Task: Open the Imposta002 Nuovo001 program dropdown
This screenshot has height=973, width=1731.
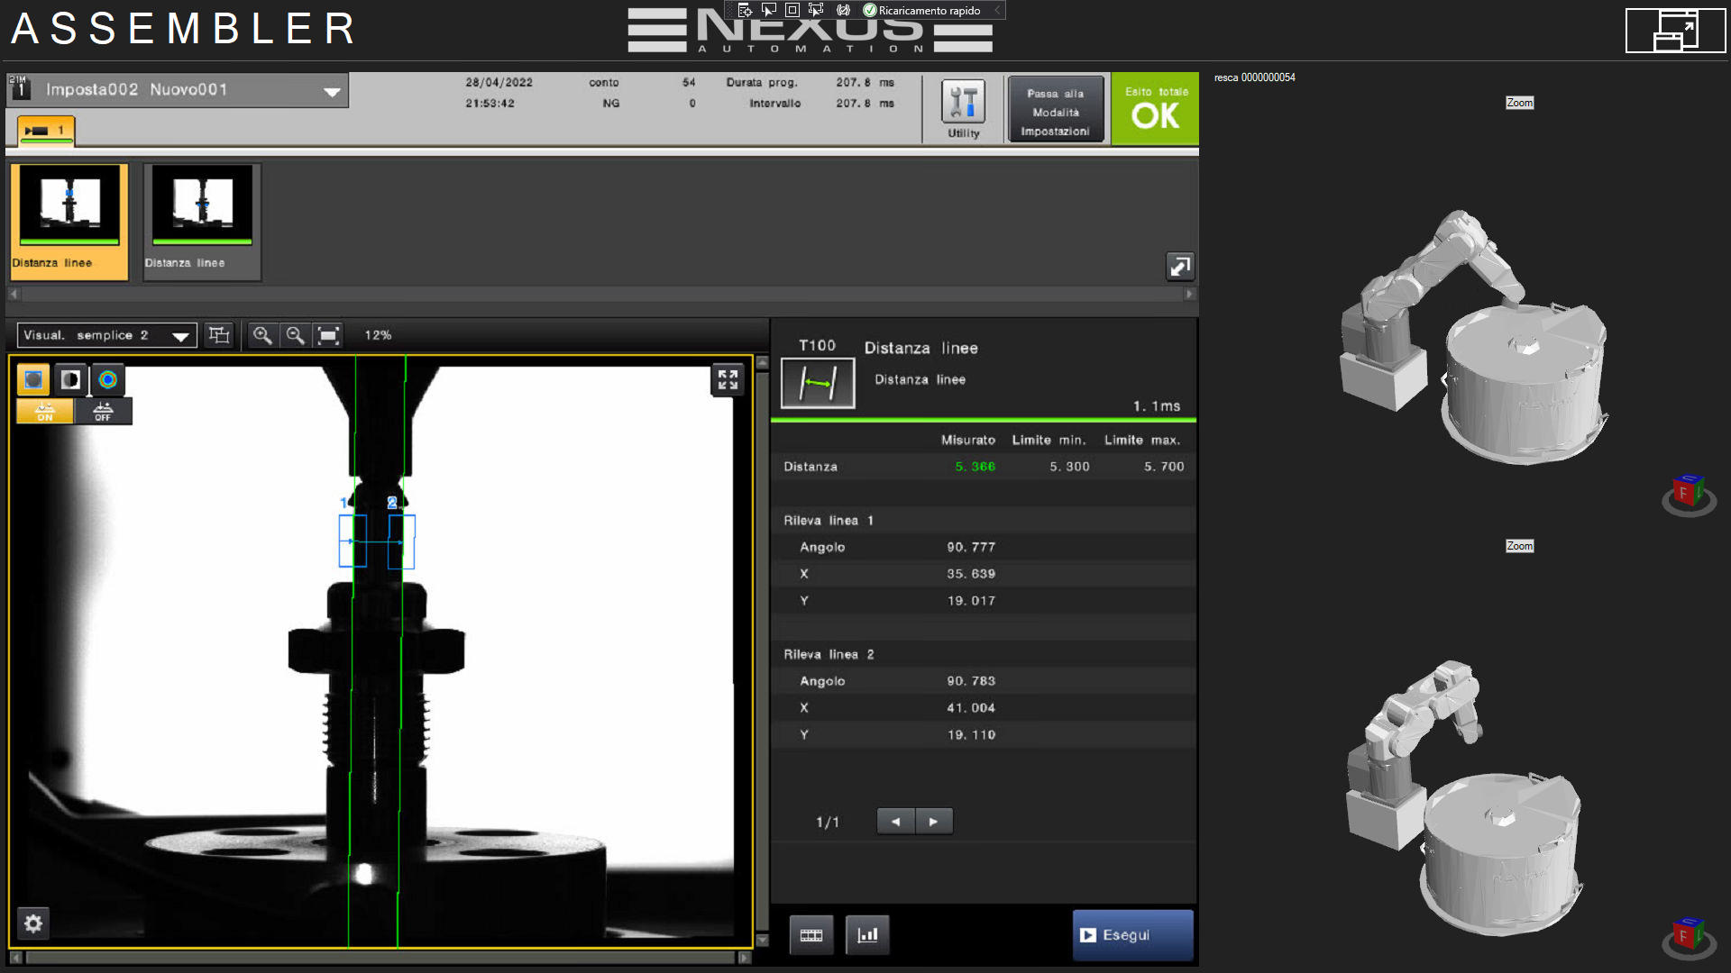Action: coord(332,91)
